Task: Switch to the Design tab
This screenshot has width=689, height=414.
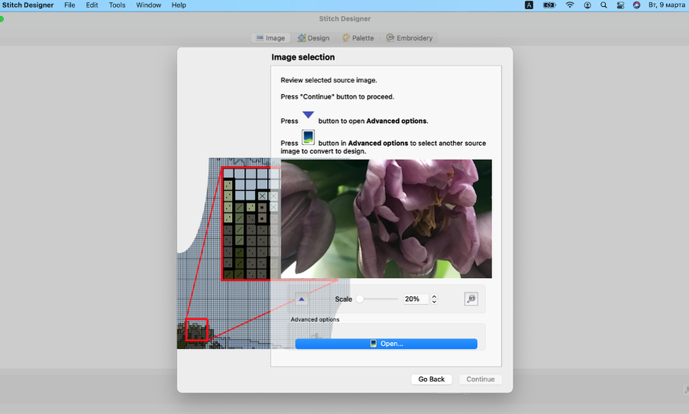Action: (x=314, y=38)
